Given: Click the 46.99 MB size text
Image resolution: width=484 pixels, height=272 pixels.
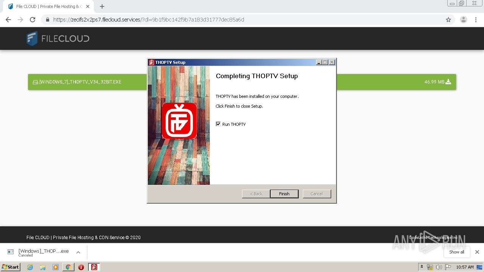Looking at the screenshot, I should pos(434,82).
